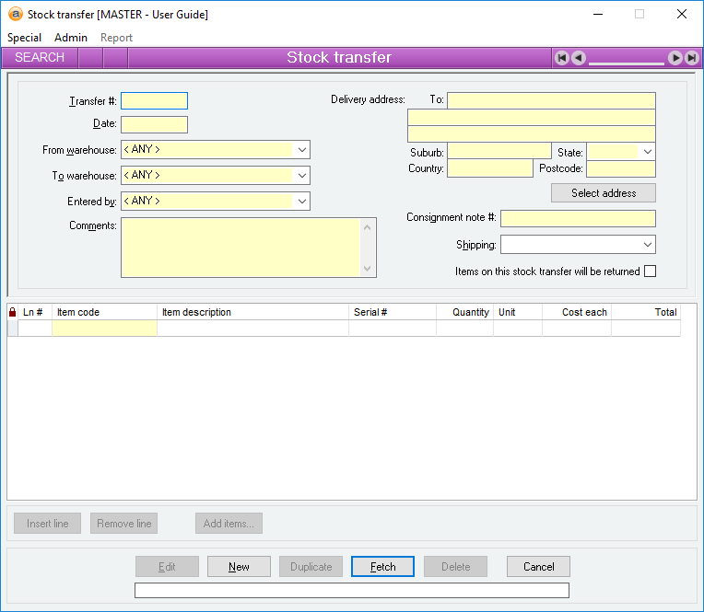Click the red lock icon in grid header
The height and width of the screenshot is (612, 704).
[12, 313]
